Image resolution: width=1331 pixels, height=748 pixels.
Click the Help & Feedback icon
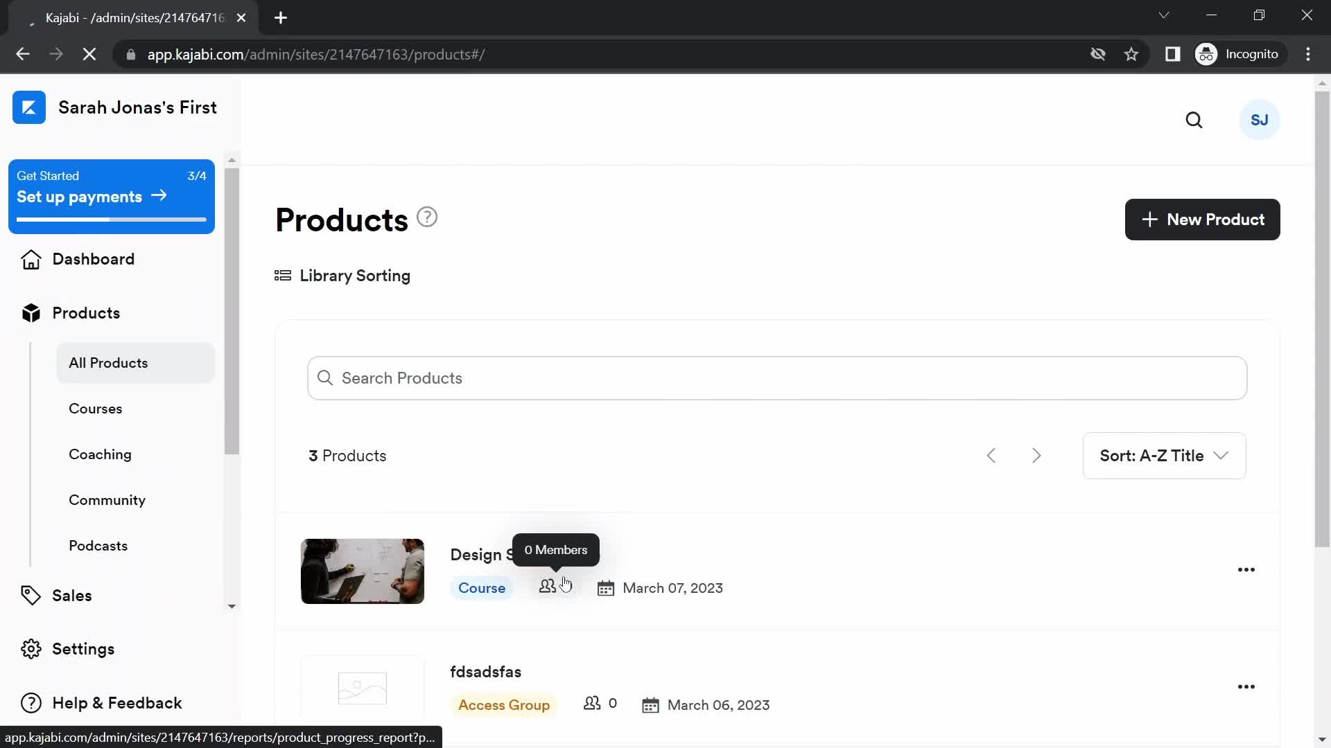coord(31,702)
